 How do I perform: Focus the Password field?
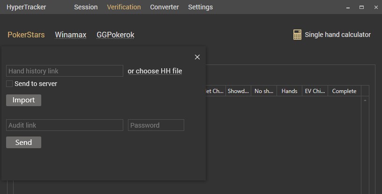tap(156, 125)
